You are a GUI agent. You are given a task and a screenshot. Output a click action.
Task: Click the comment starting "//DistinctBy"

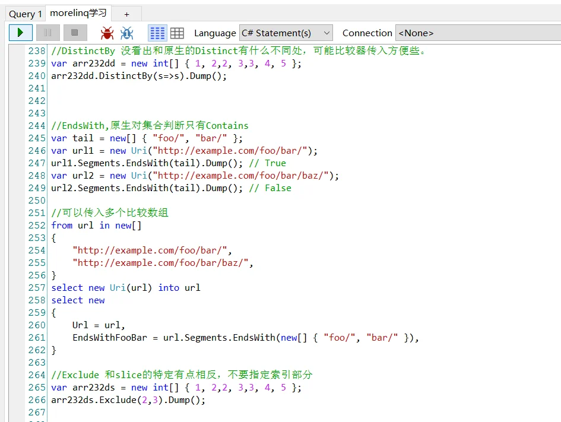[x=238, y=51]
